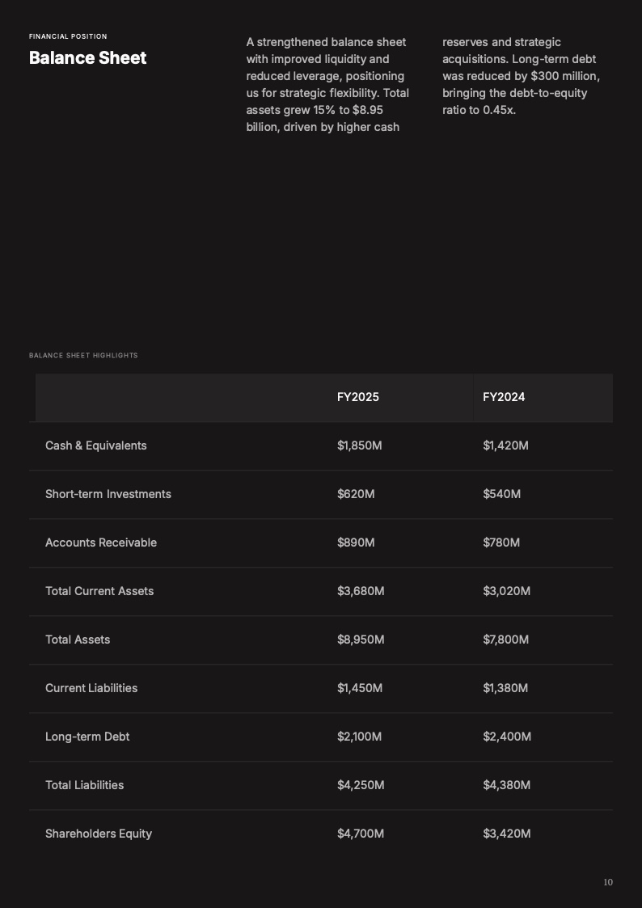Click the Total Assets row label
This screenshot has width=642, height=908.
[x=78, y=640]
